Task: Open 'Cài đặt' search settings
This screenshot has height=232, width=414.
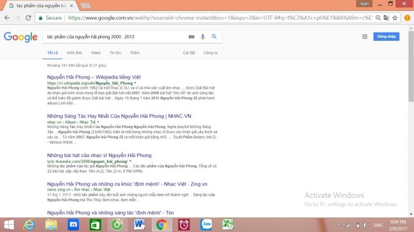Action: 189,53
